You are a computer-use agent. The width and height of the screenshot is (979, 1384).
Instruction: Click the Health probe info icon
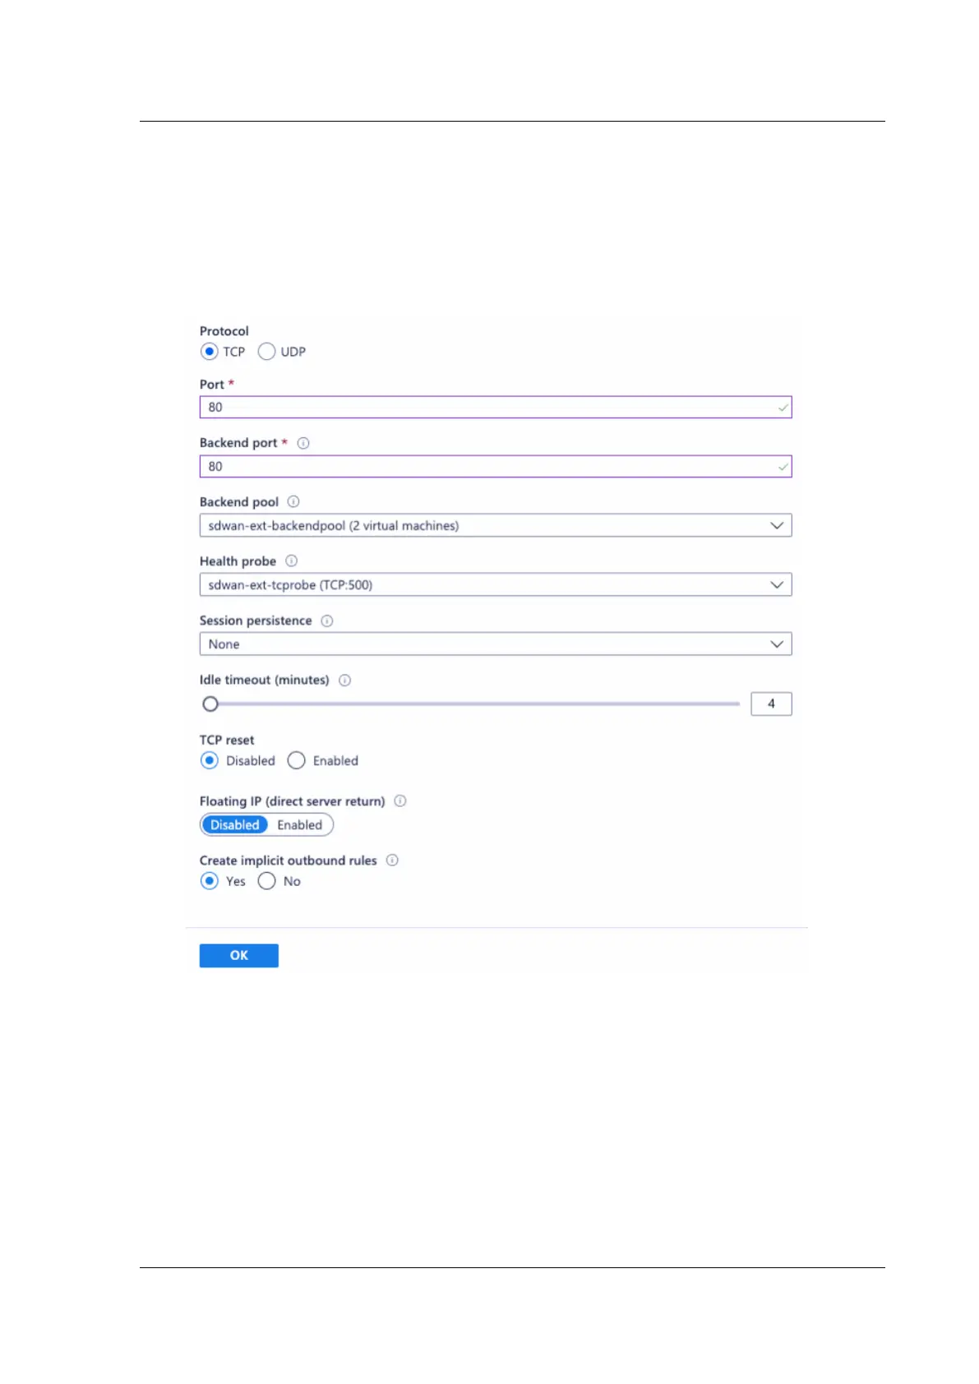291,561
